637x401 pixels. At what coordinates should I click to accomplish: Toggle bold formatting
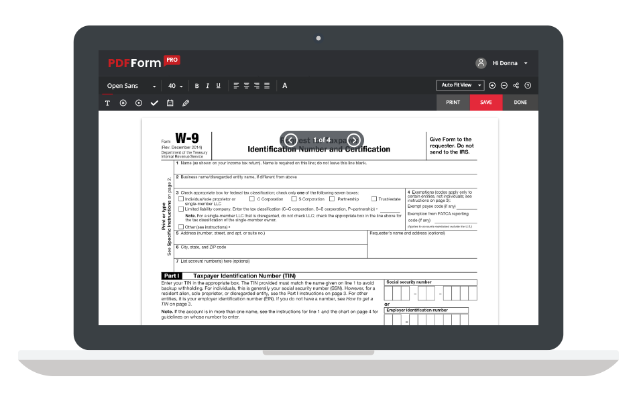click(x=196, y=86)
